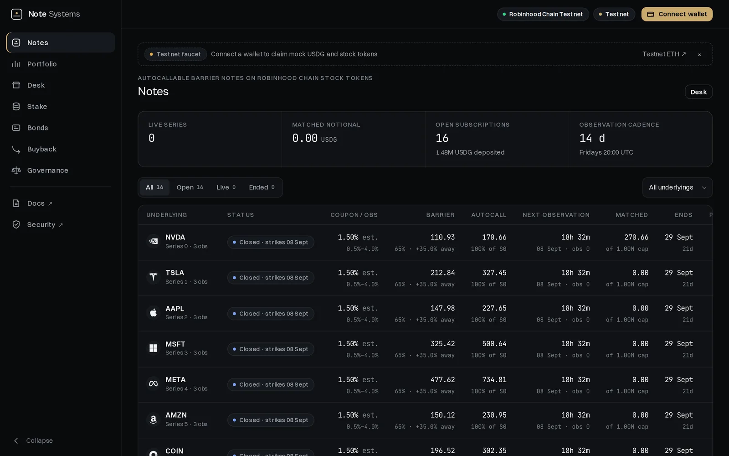Click the Security shield icon
Image resolution: width=729 pixels, height=456 pixels.
pyautogui.click(x=16, y=224)
